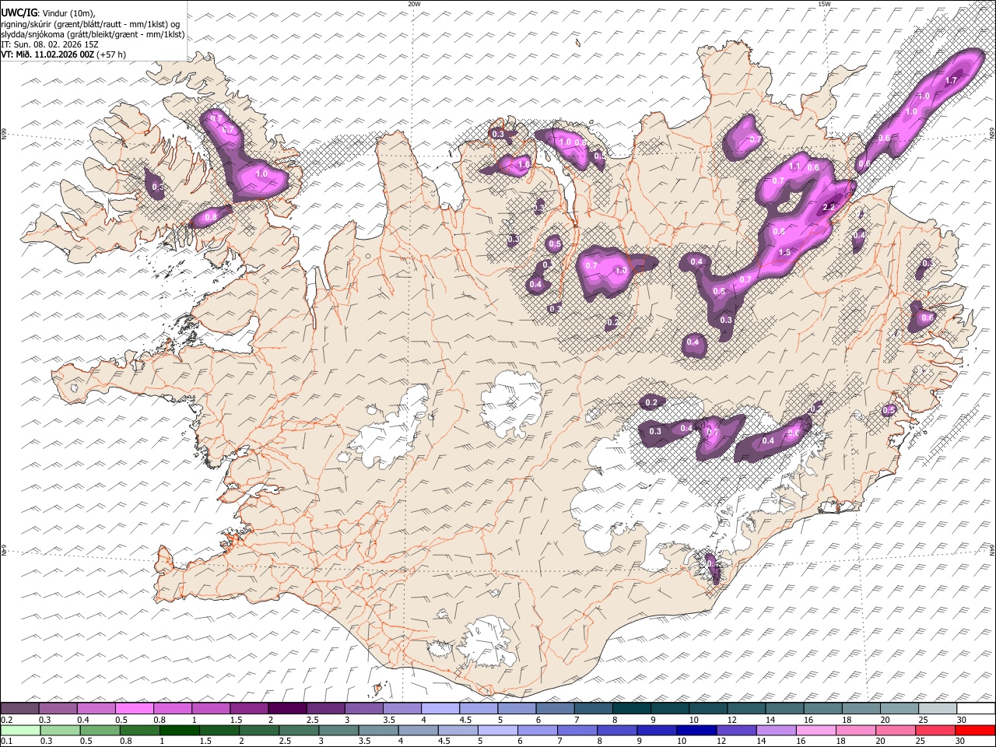Select the violet swatch between 12 and 14 lower legend
The image size is (996, 747).
pos(736,731)
